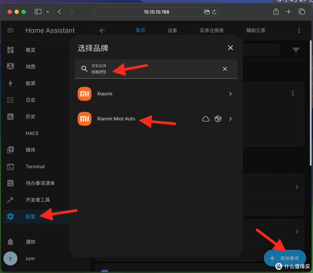Open the 通知 notification bell icon
The width and height of the screenshot is (313, 273).
[10, 242]
